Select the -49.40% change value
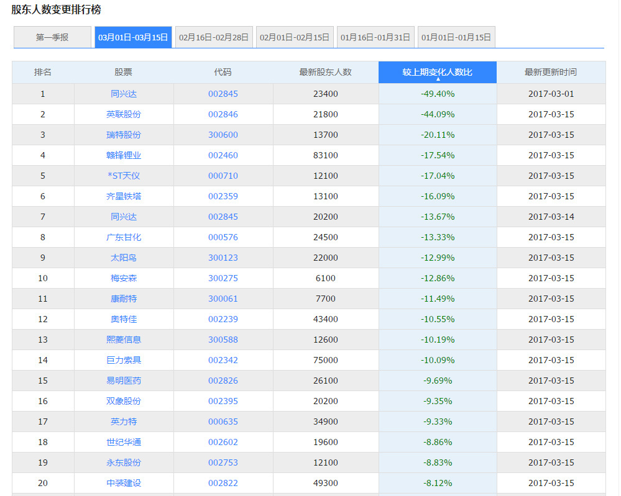Screen dimensions: 621x496 [x=438, y=94]
